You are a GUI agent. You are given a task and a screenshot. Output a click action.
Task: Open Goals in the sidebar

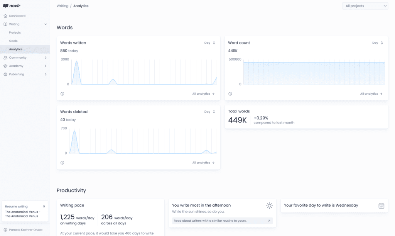point(14,41)
